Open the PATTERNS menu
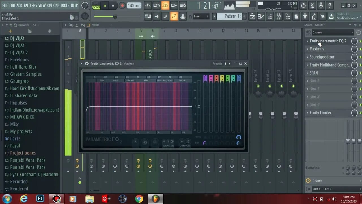 [x=31, y=5]
